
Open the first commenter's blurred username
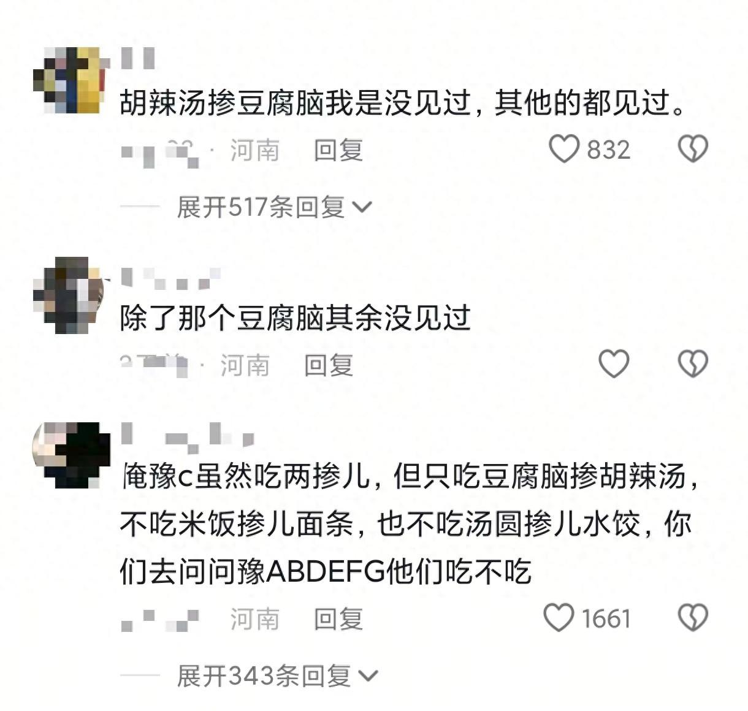(x=138, y=58)
